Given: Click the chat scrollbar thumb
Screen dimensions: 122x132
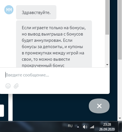Looking at the screenshot, I should tap(107, 17).
